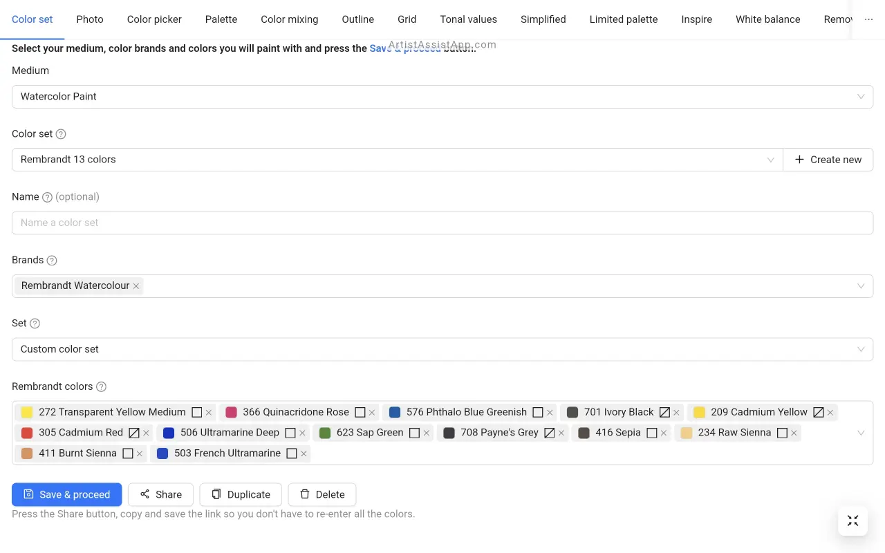Open the Name field help icon
The image size is (885, 553).
pos(47,197)
